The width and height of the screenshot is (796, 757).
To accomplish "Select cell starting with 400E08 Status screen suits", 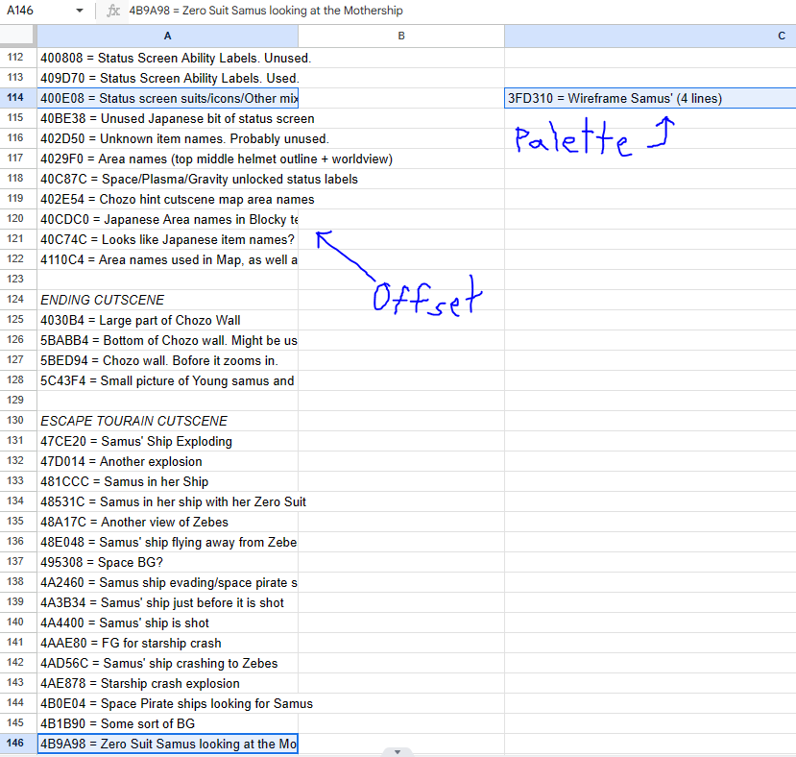I will 167,98.
